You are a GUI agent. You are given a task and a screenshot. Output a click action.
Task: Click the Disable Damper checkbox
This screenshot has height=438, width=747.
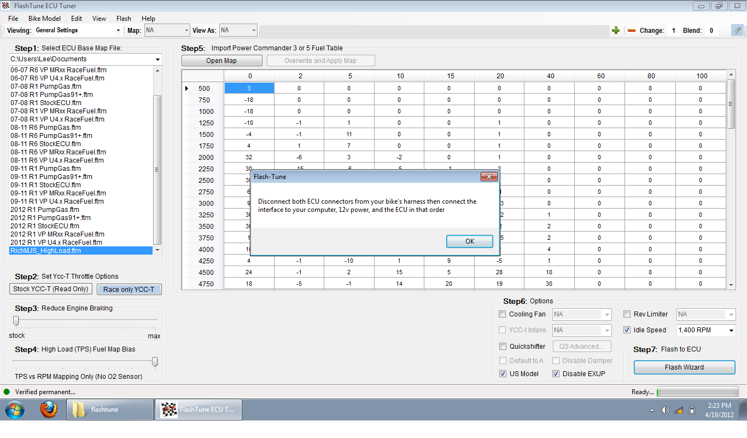[556, 360]
